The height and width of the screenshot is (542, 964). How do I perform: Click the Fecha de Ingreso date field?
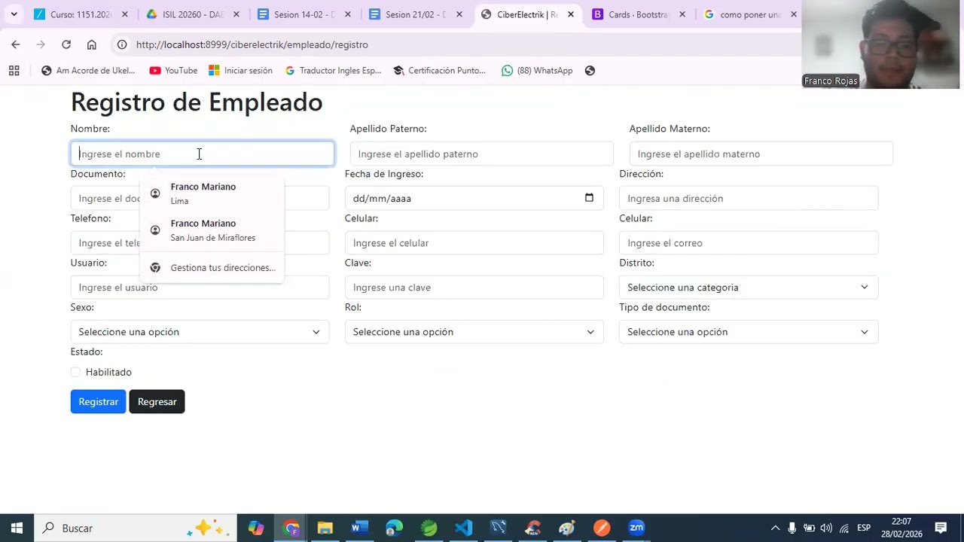474,198
